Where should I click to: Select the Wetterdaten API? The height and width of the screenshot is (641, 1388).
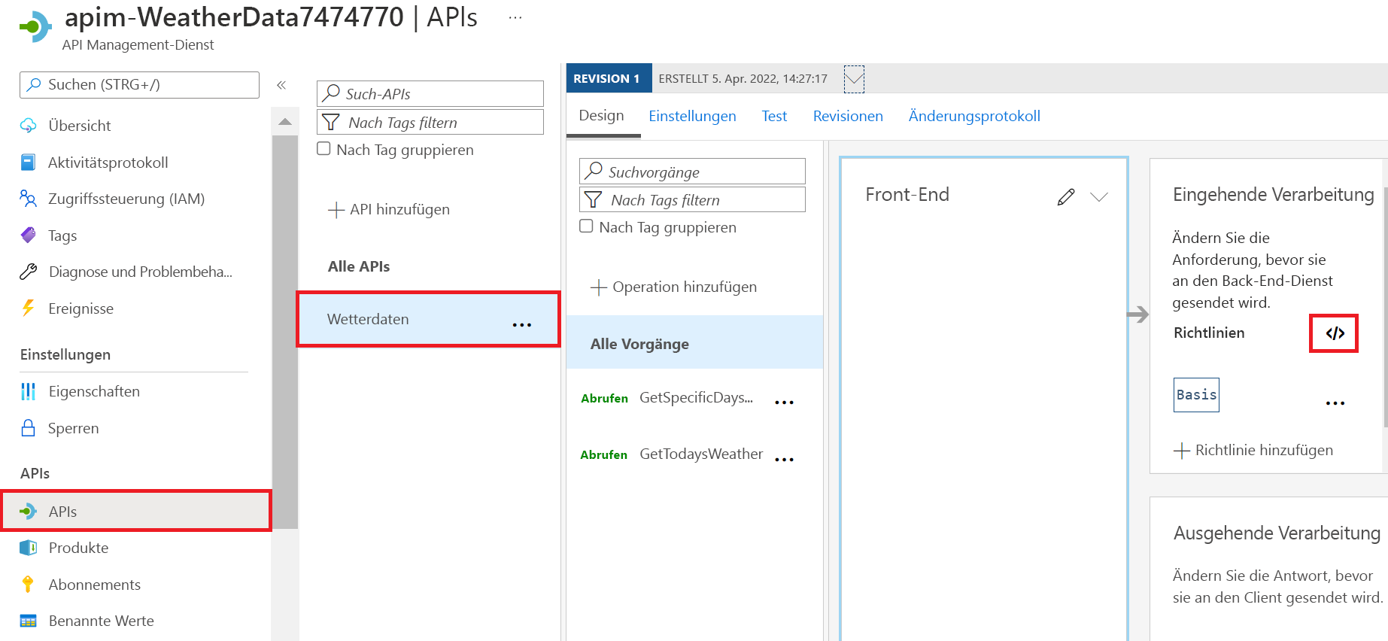point(428,319)
